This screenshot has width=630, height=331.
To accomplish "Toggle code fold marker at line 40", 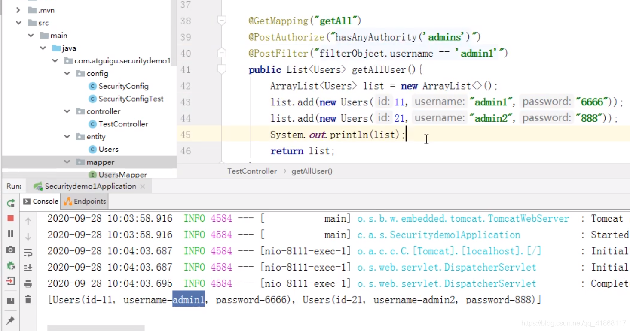I will tap(222, 53).
